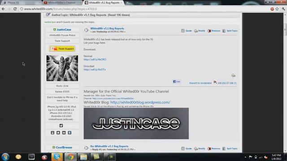This screenshot has height=161, width=287.
Task: Show hidden system tray icons arrow
Action: (x=245, y=157)
